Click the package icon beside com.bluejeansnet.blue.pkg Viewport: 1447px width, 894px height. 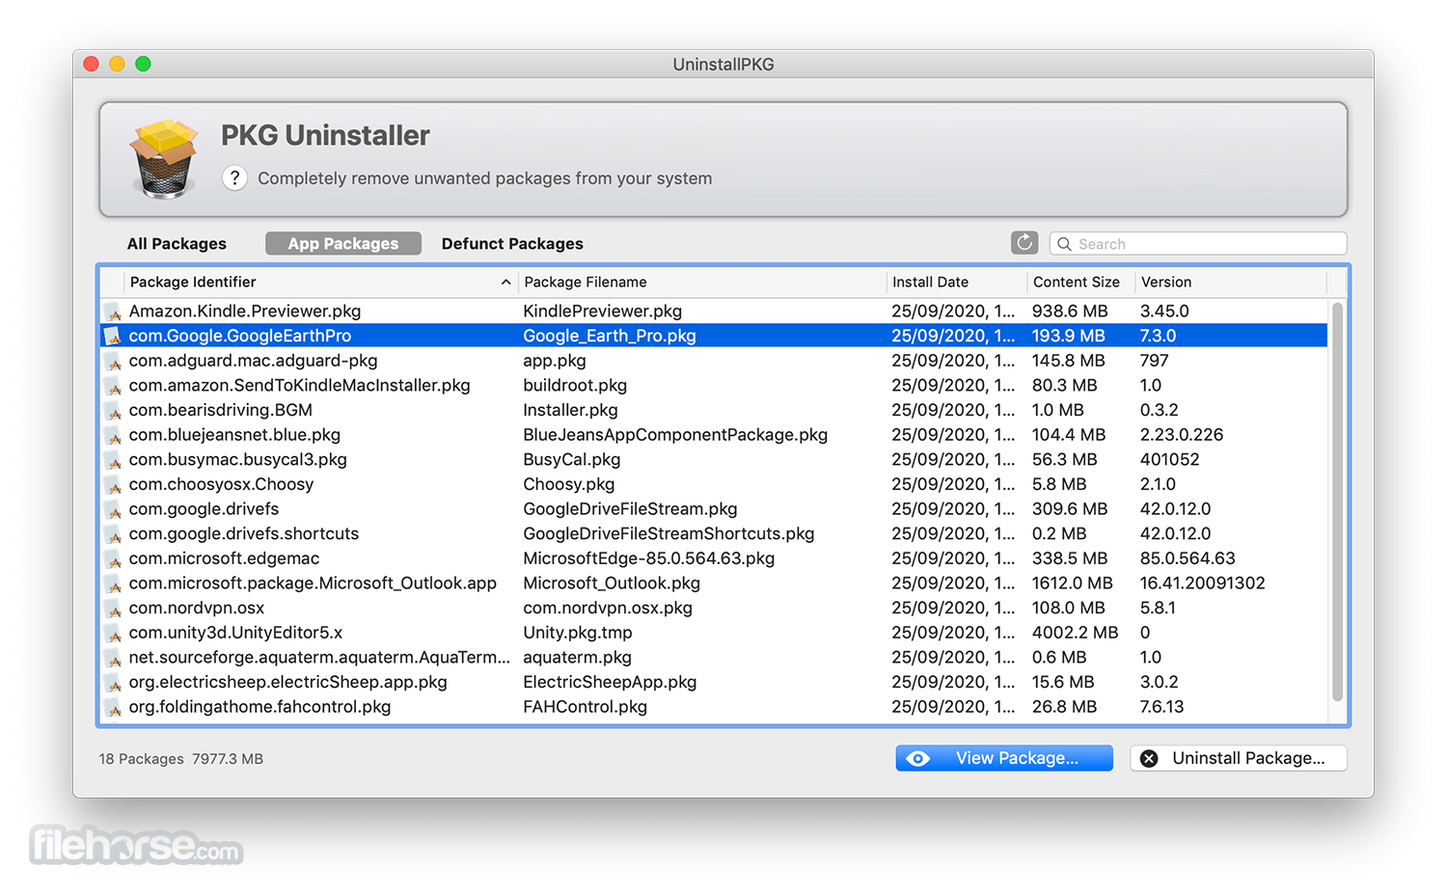coord(113,435)
